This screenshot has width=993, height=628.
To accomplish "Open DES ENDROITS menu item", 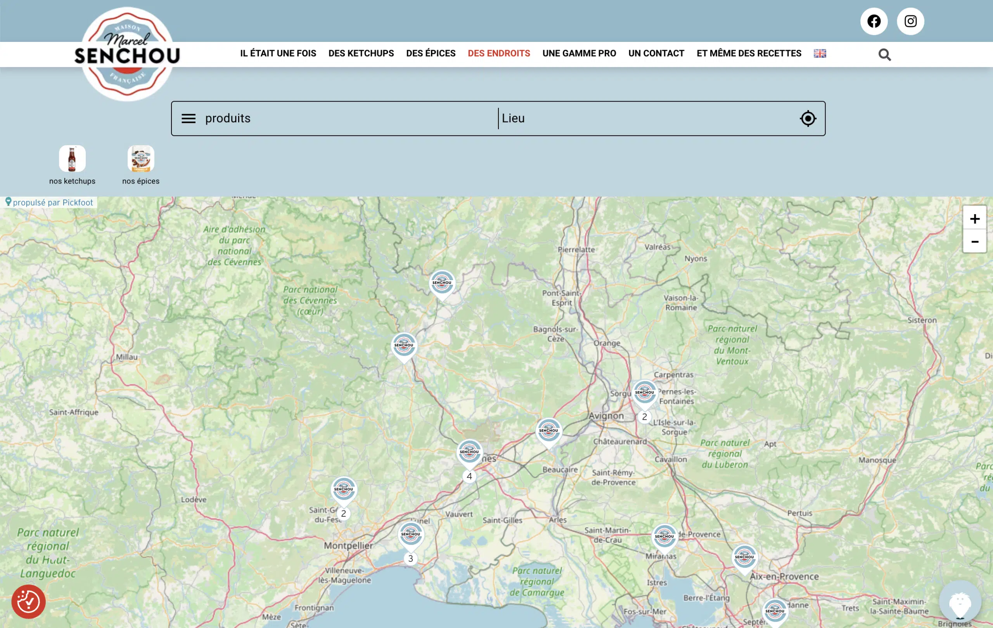I will click(x=498, y=53).
